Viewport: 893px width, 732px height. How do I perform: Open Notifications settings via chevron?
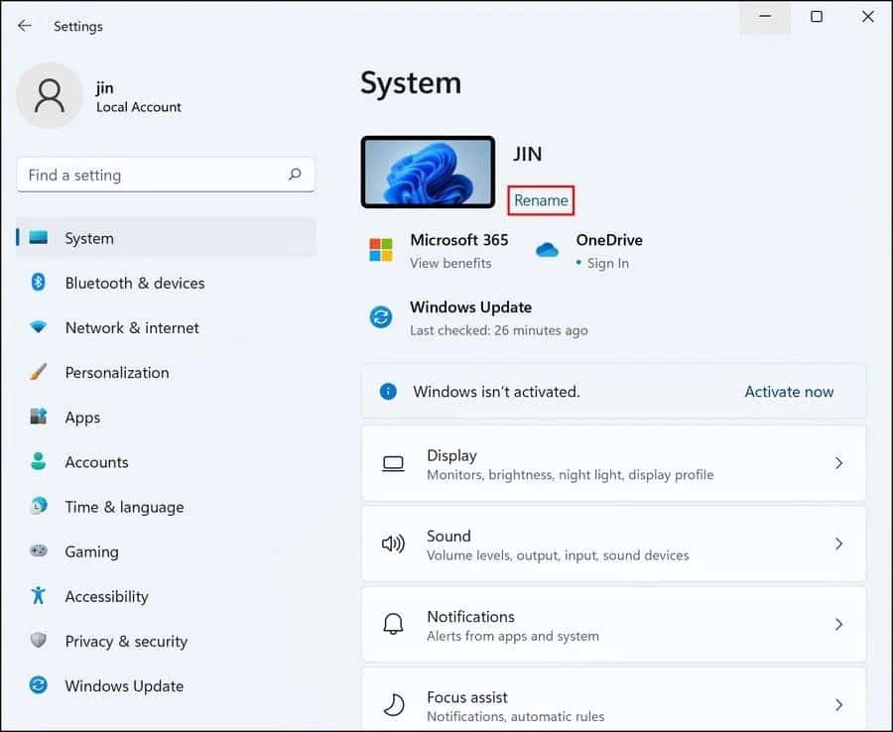pyautogui.click(x=838, y=624)
